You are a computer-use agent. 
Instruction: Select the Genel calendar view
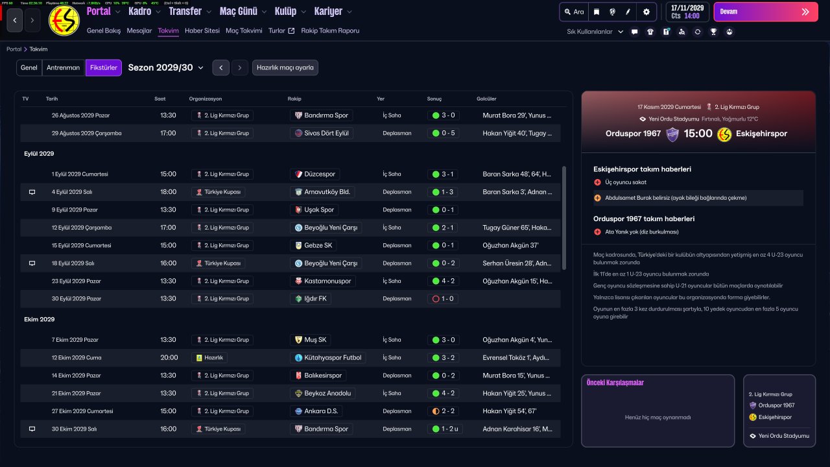pos(29,67)
